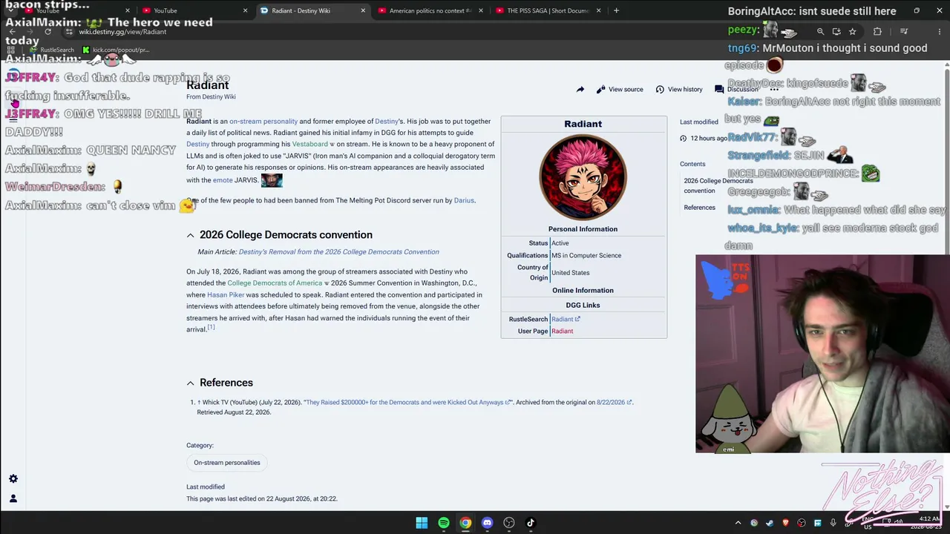The image size is (950, 534).
Task: Open a new browser tab
Action: click(616, 11)
